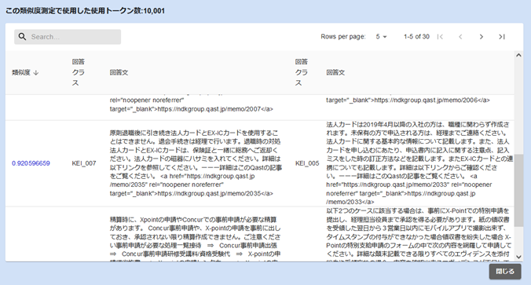Click the second 回答クラス column header
Screen dimensions: 531x285
pyautogui.click(x=302, y=72)
